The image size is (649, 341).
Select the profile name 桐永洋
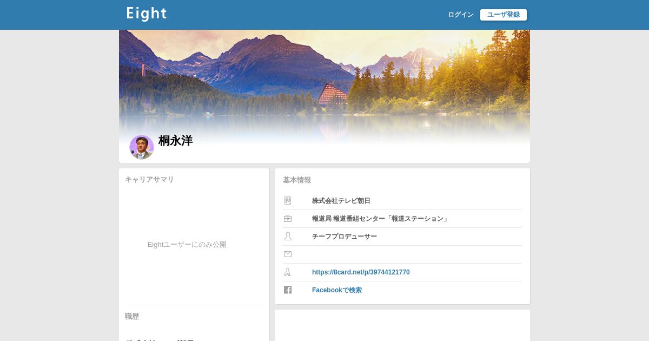[175, 141]
